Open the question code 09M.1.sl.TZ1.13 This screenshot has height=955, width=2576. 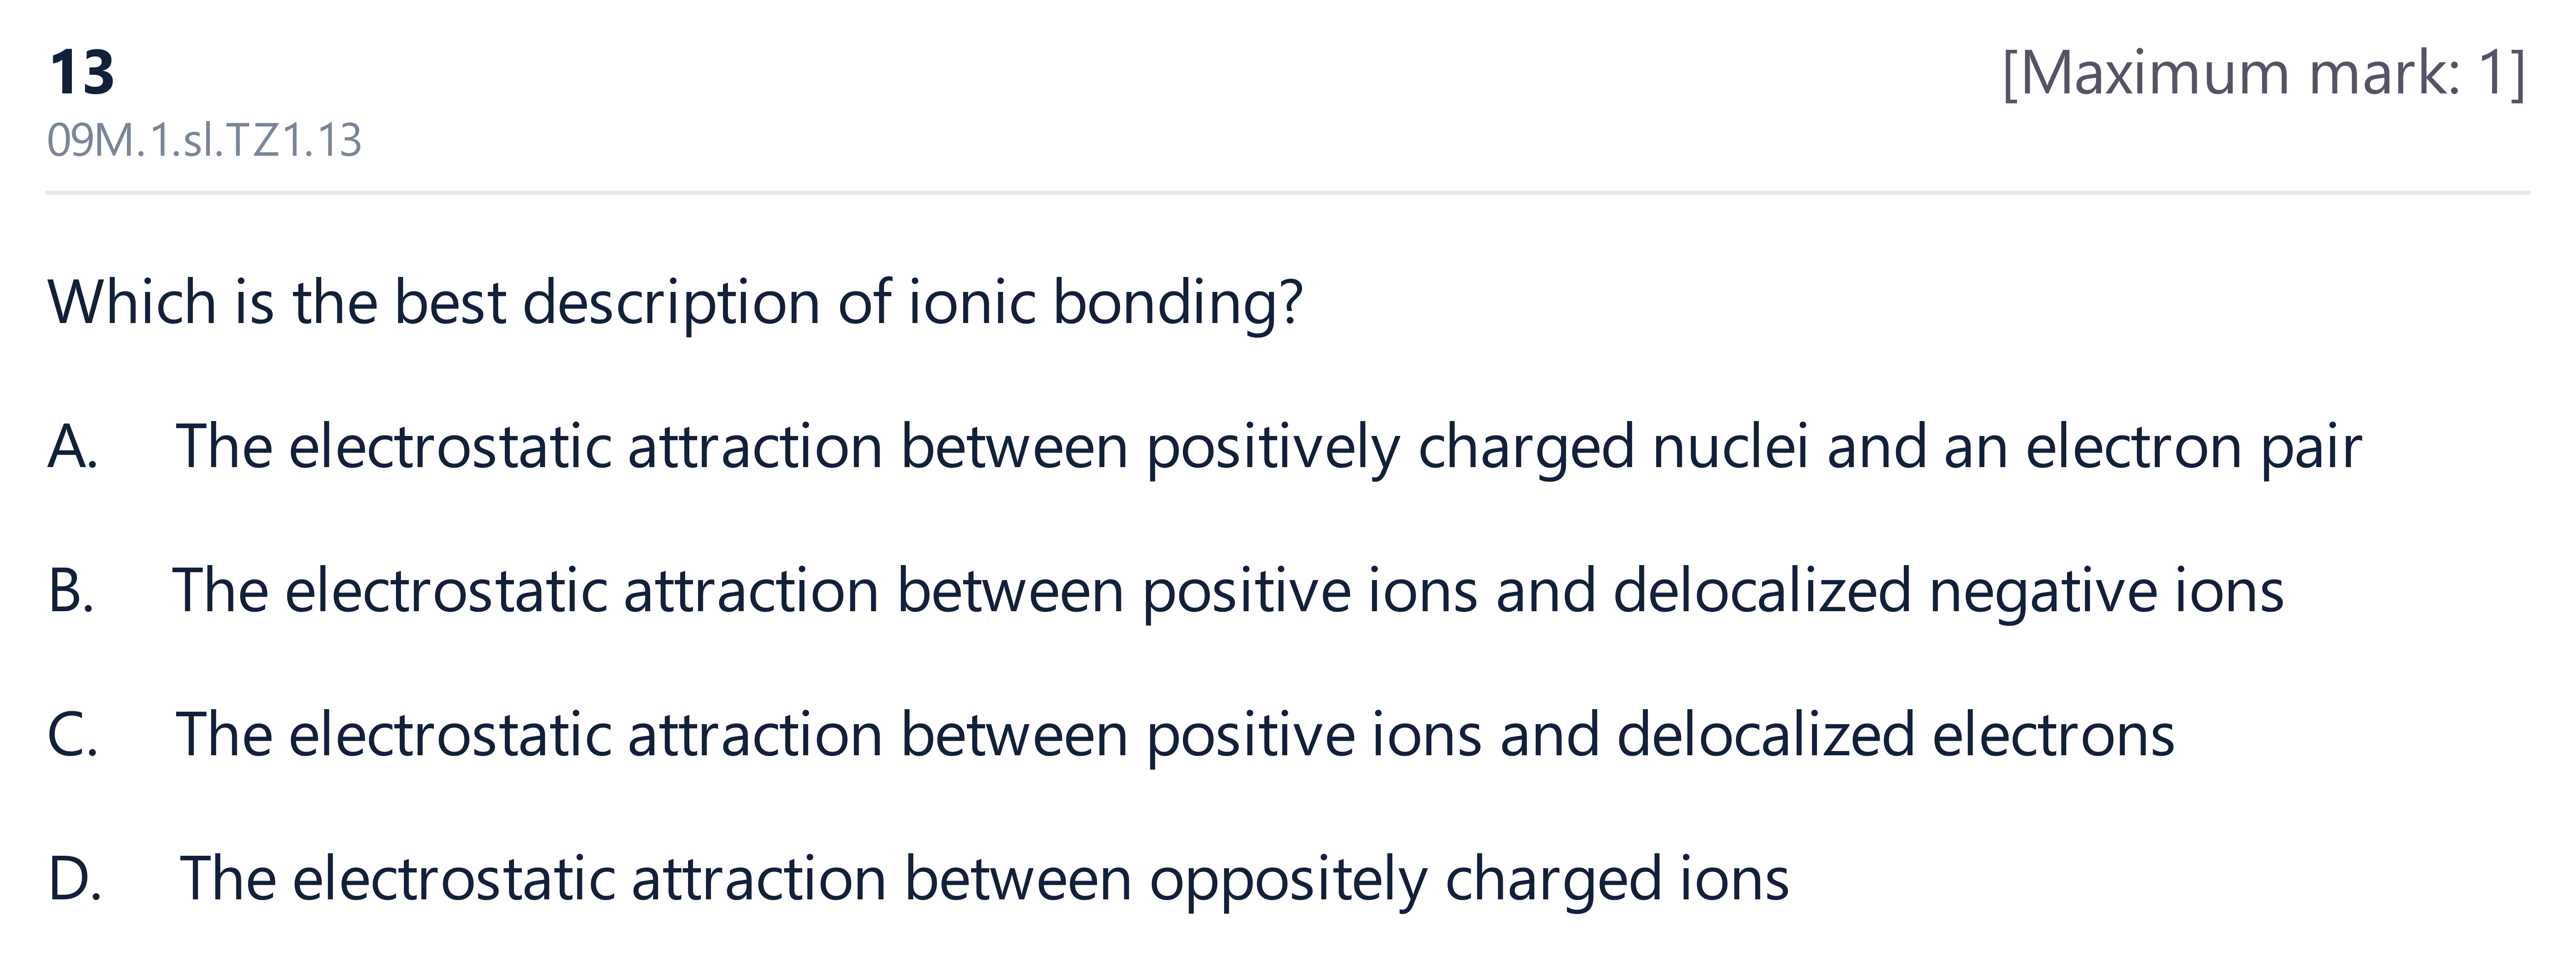[x=204, y=141]
